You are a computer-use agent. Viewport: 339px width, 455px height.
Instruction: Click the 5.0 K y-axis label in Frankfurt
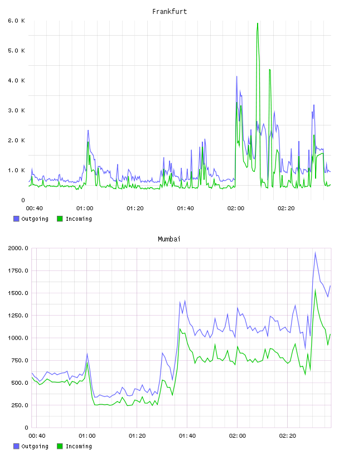17,51
